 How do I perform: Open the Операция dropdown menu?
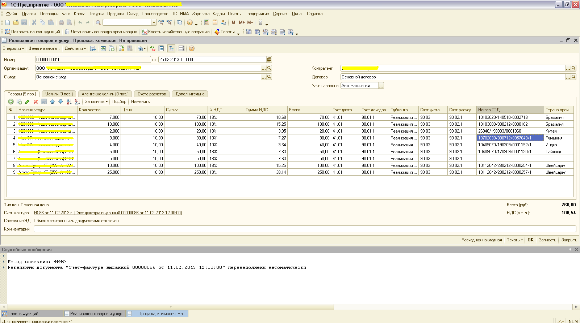tap(13, 48)
